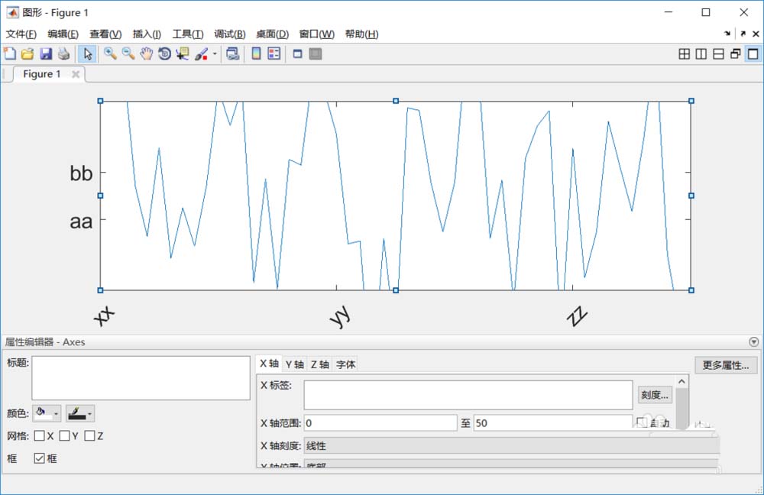Activate the Data Cursor tool
This screenshot has width=764, height=495.
183,53
